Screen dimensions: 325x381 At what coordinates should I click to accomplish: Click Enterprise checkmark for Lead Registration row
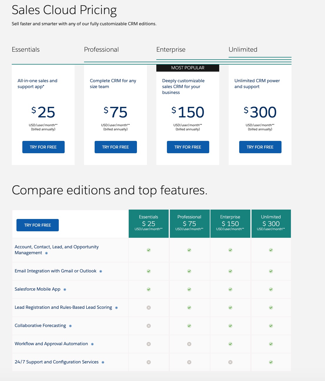pos(230,308)
